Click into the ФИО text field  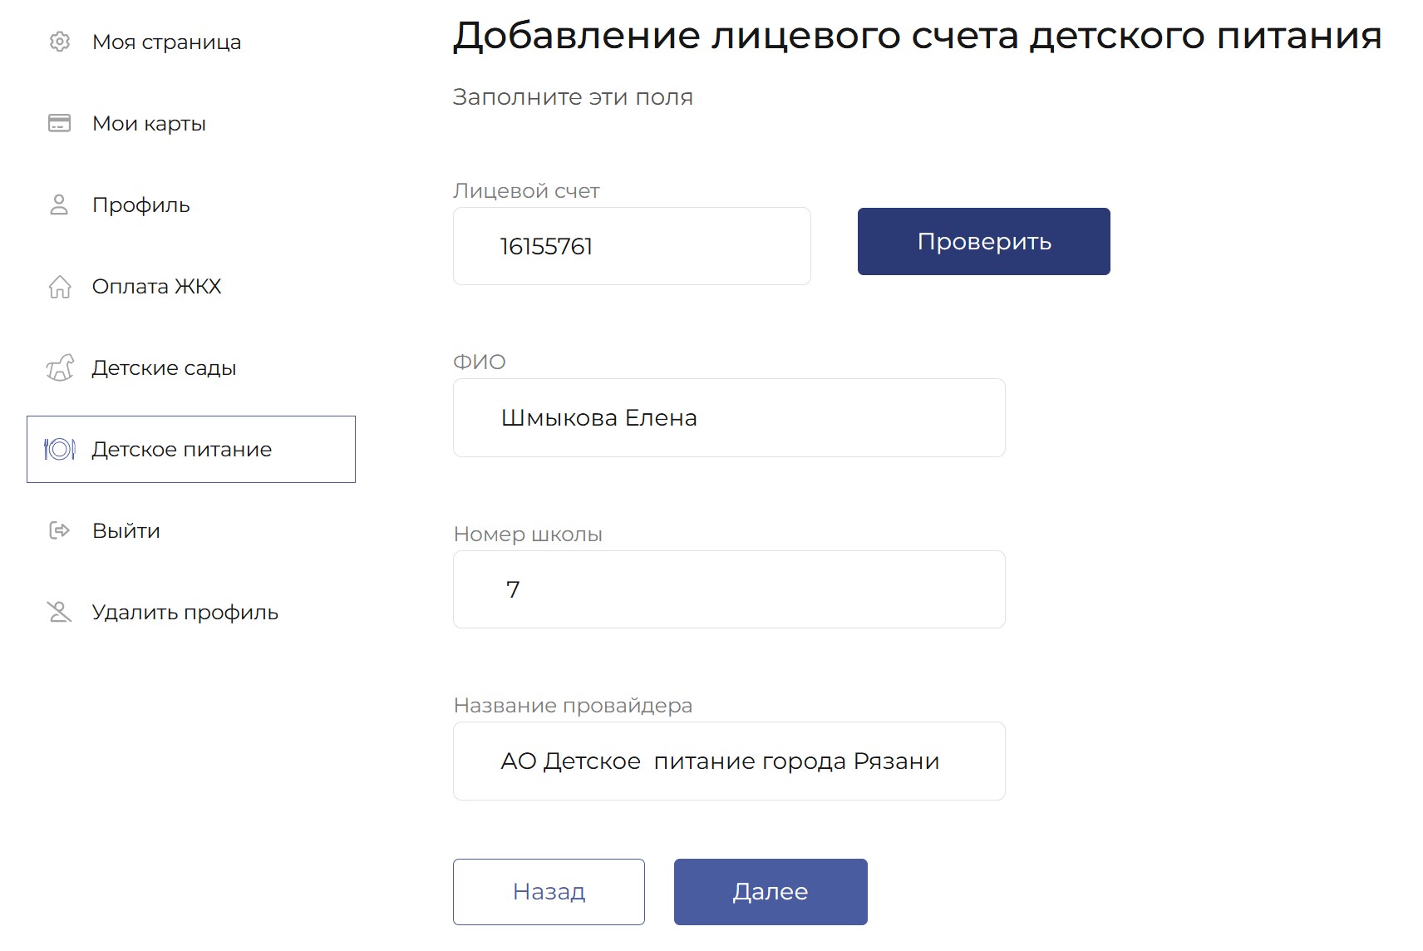click(x=729, y=418)
